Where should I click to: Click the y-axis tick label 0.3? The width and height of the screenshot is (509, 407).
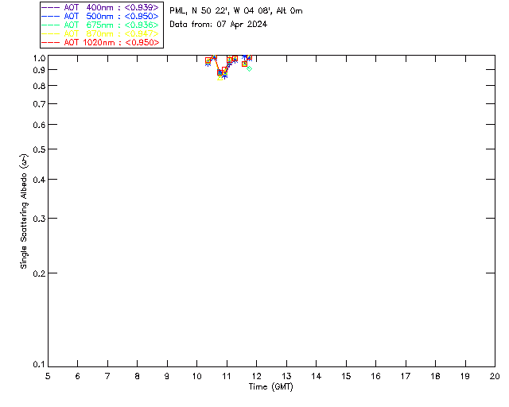tap(41, 219)
